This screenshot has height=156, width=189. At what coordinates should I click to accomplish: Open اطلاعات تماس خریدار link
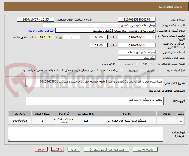click(x=41, y=31)
